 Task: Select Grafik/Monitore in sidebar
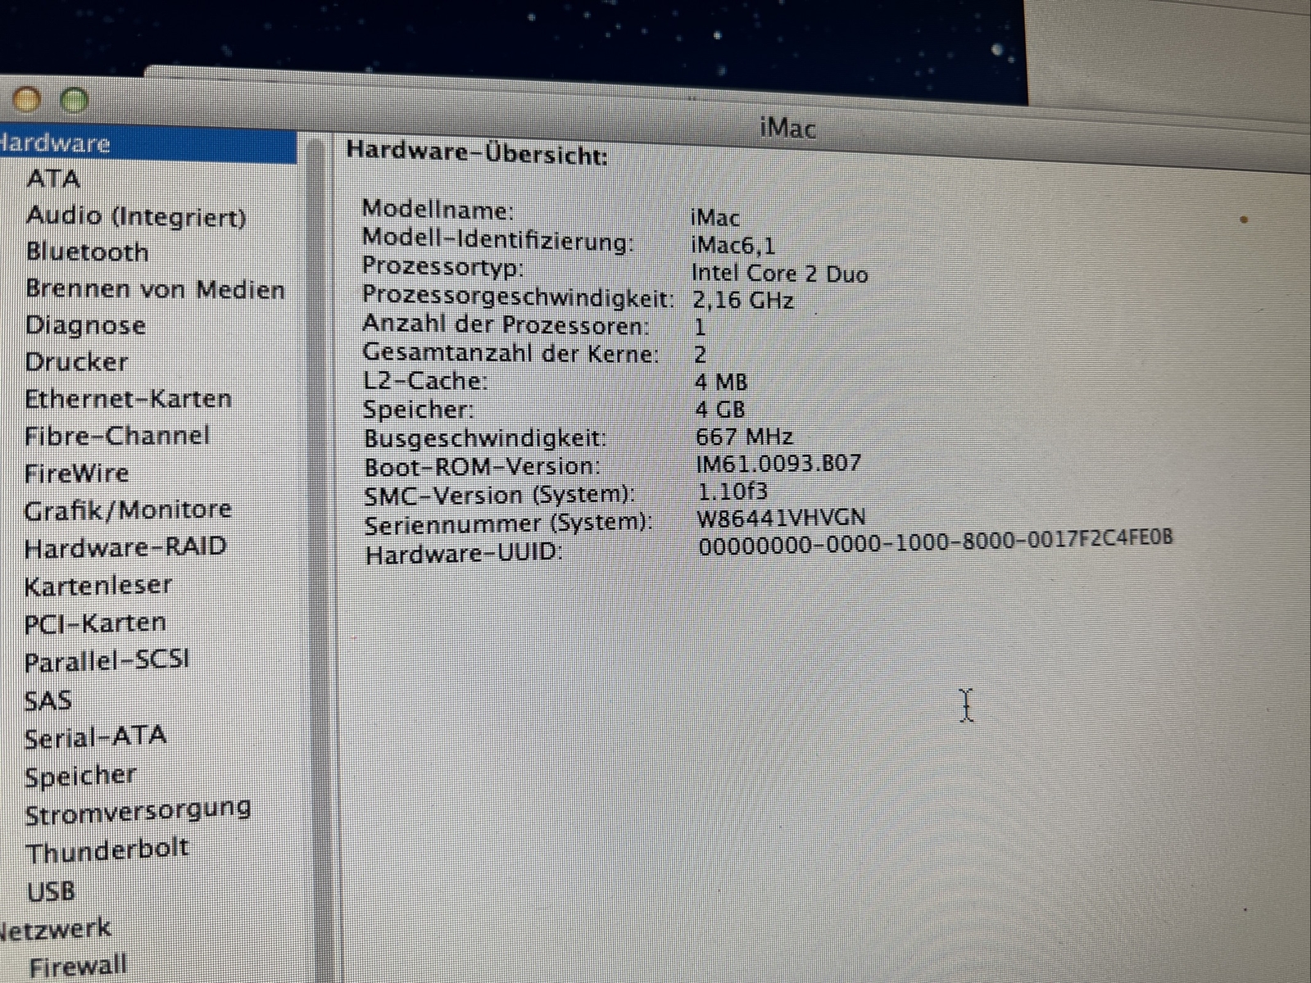coord(128,510)
